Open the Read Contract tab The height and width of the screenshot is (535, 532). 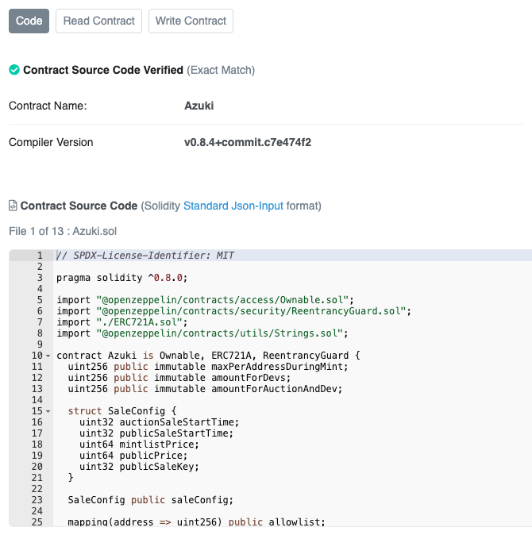pos(99,21)
